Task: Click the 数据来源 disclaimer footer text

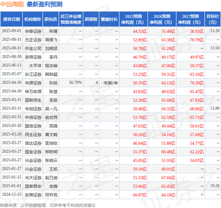Action: (x=48, y=205)
